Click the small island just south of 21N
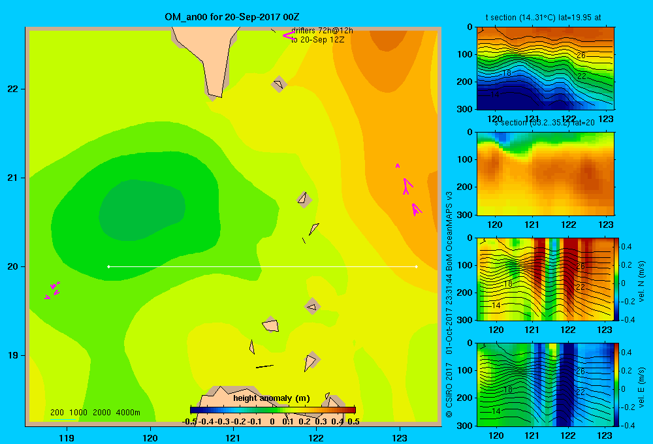The height and width of the screenshot is (444, 653). [x=304, y=200]
